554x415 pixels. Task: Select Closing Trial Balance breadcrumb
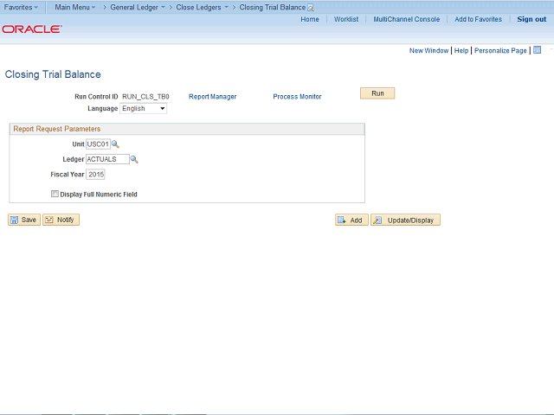pos(273,7)
